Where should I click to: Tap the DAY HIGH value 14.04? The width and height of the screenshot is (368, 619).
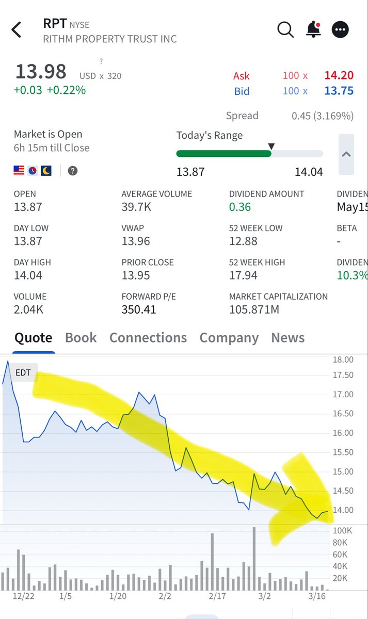tap(28, 275)
